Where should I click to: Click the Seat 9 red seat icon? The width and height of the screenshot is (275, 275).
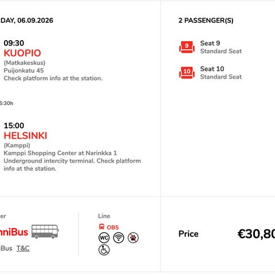(187, 47)
